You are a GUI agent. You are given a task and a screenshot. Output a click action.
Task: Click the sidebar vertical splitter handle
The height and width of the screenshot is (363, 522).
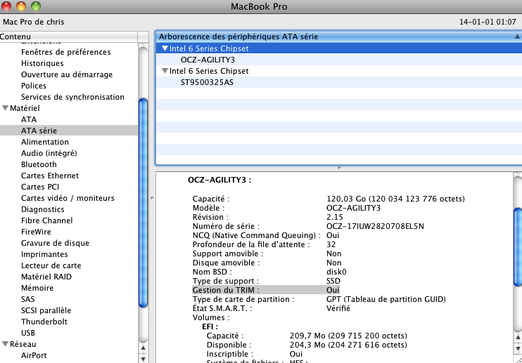pyautogui.click(x=152, y=198)
